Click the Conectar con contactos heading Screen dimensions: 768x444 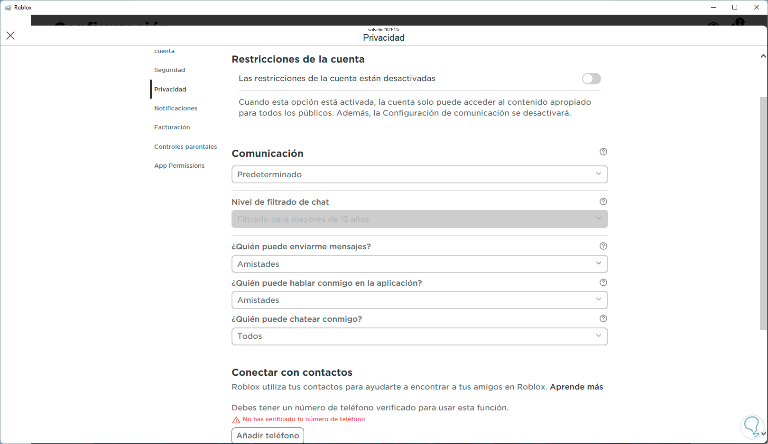click(x=292, y=372)
